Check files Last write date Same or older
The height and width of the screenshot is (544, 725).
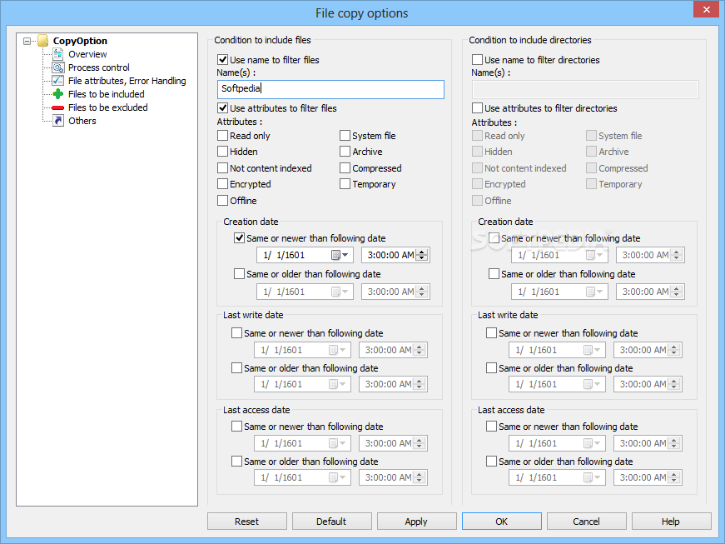(x=236, y=368)
